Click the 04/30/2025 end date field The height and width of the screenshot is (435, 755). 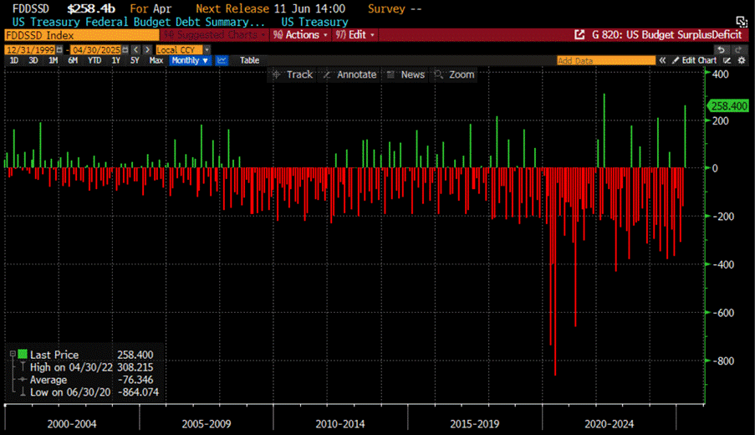click(96, 49)
